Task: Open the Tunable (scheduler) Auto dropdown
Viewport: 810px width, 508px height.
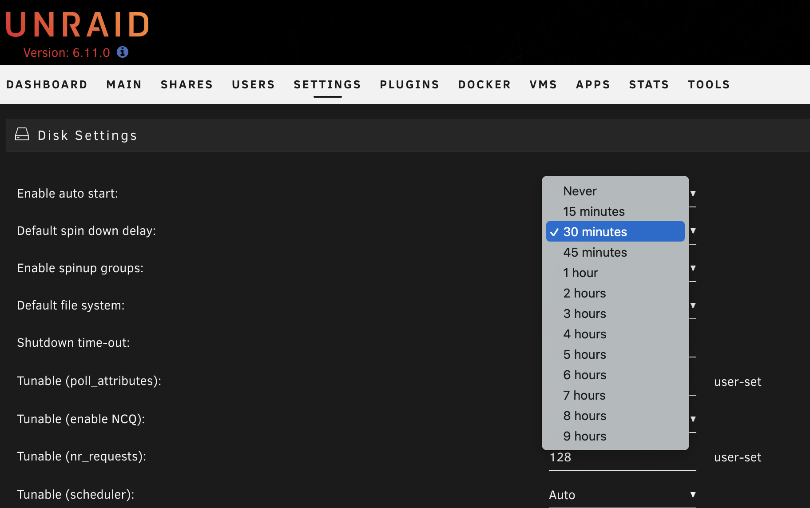Action: tap(622, 495)
